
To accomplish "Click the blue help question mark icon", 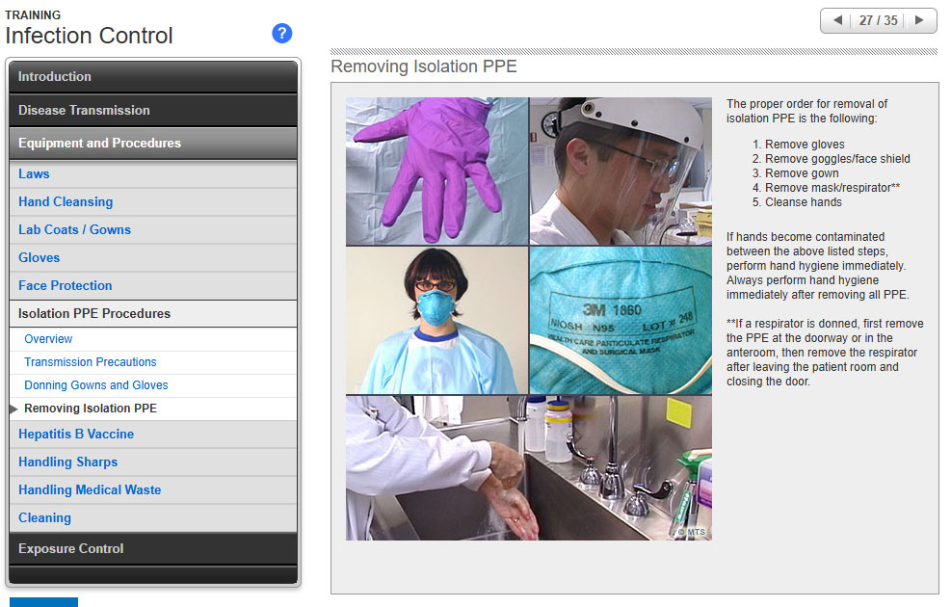I will coord(281,34).
